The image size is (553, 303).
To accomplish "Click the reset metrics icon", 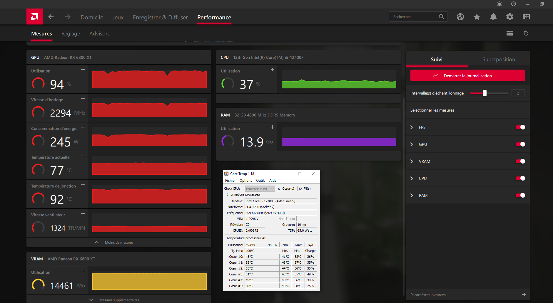I will coord(526,33).
